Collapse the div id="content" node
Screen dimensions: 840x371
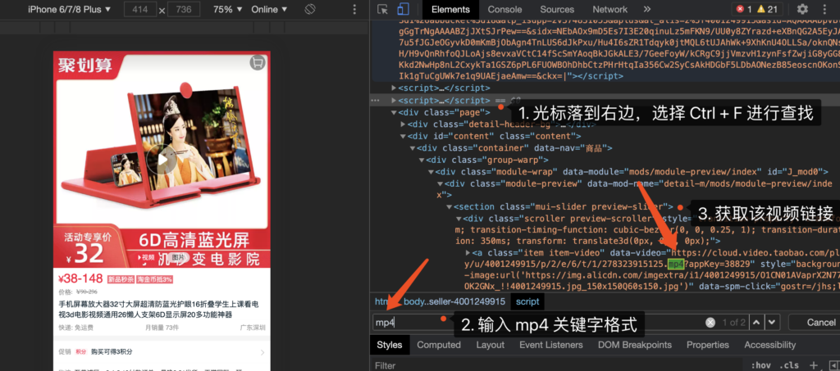click(404, 136)
